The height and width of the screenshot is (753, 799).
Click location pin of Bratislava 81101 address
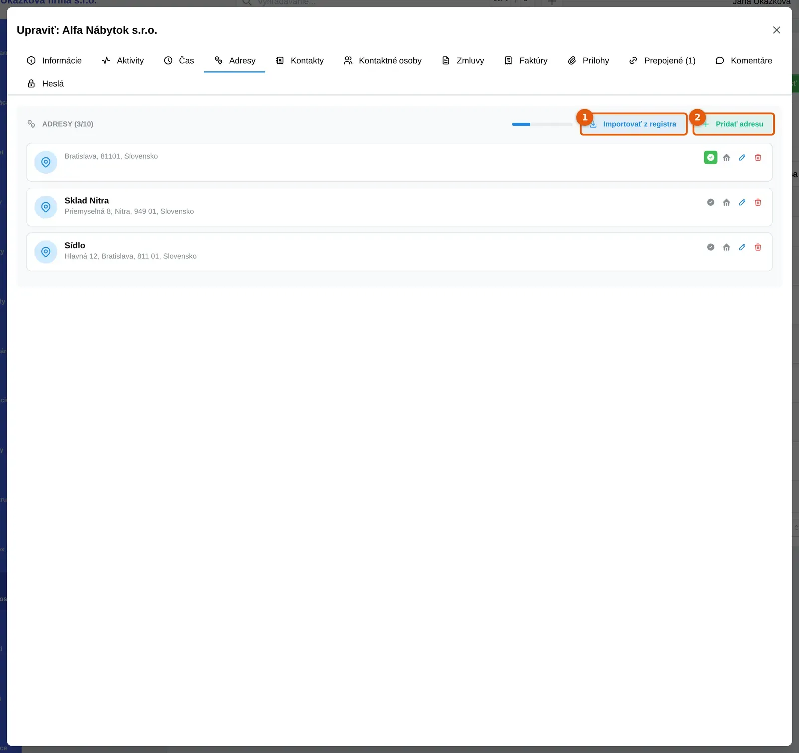tap(46, 162)
